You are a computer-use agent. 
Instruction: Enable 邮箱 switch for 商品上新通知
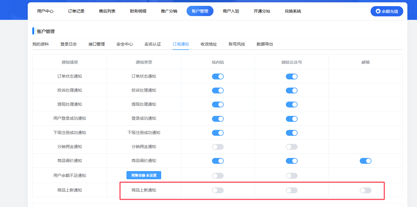tap(366, 190)
